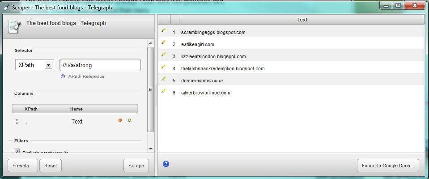Click pencil icon for eatlikeagirl.com row
Viewport: 429px width, 179px height.
(163, 42)
